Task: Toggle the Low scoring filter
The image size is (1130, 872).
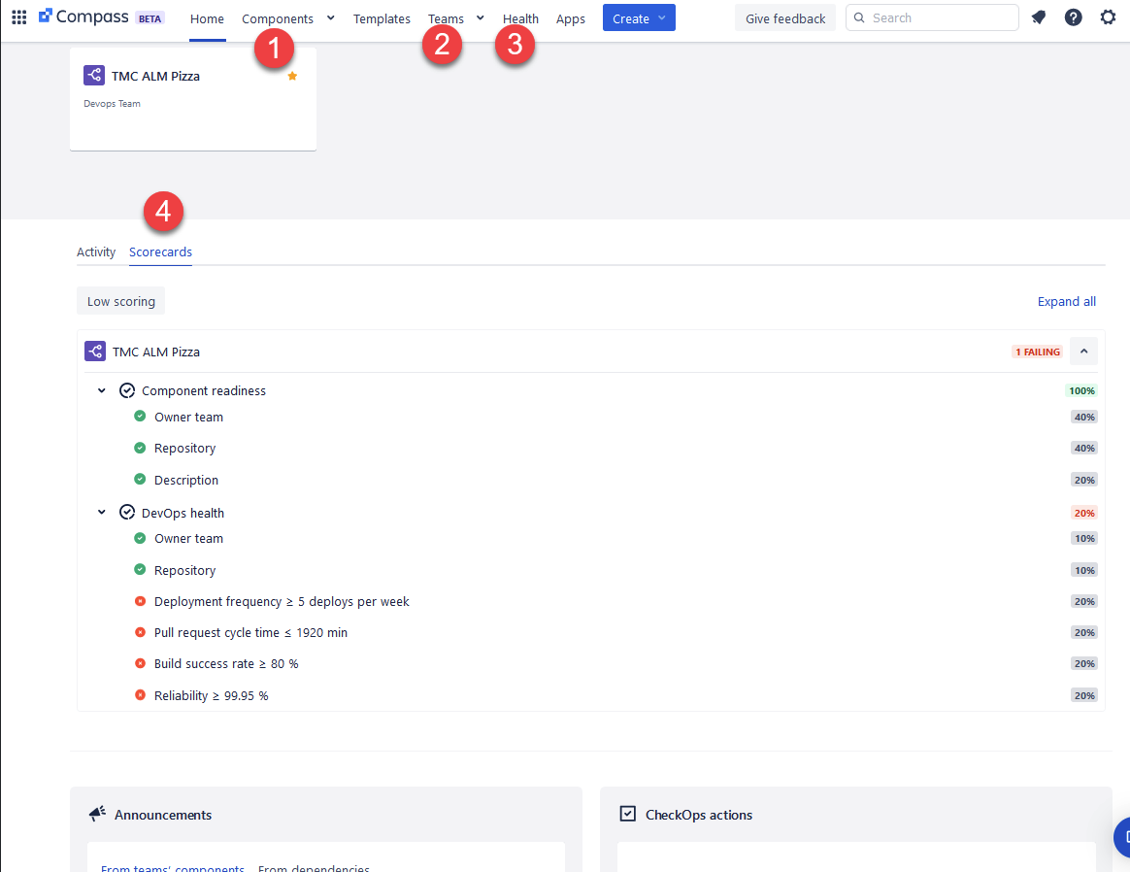Action: (x=120, y=301)
